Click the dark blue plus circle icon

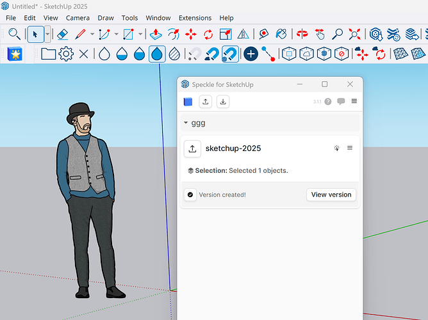click(x=251, y=54)
